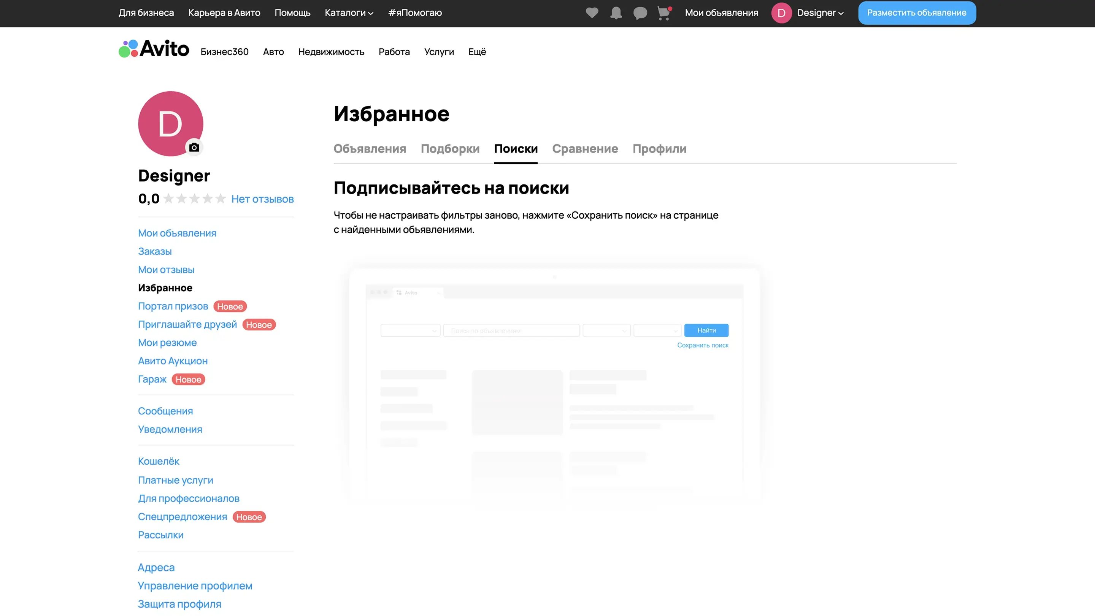Open the Designer account dropdown
1095x616 pixels.
820,13
